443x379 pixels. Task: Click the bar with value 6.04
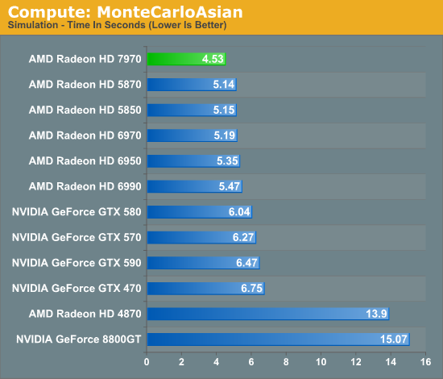tap(200, 212)
